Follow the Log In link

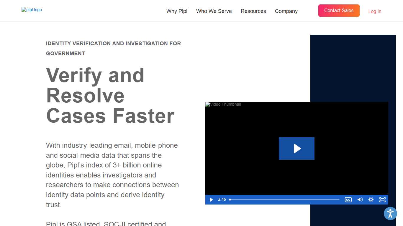pyautogui.click(x=375, y=11)
